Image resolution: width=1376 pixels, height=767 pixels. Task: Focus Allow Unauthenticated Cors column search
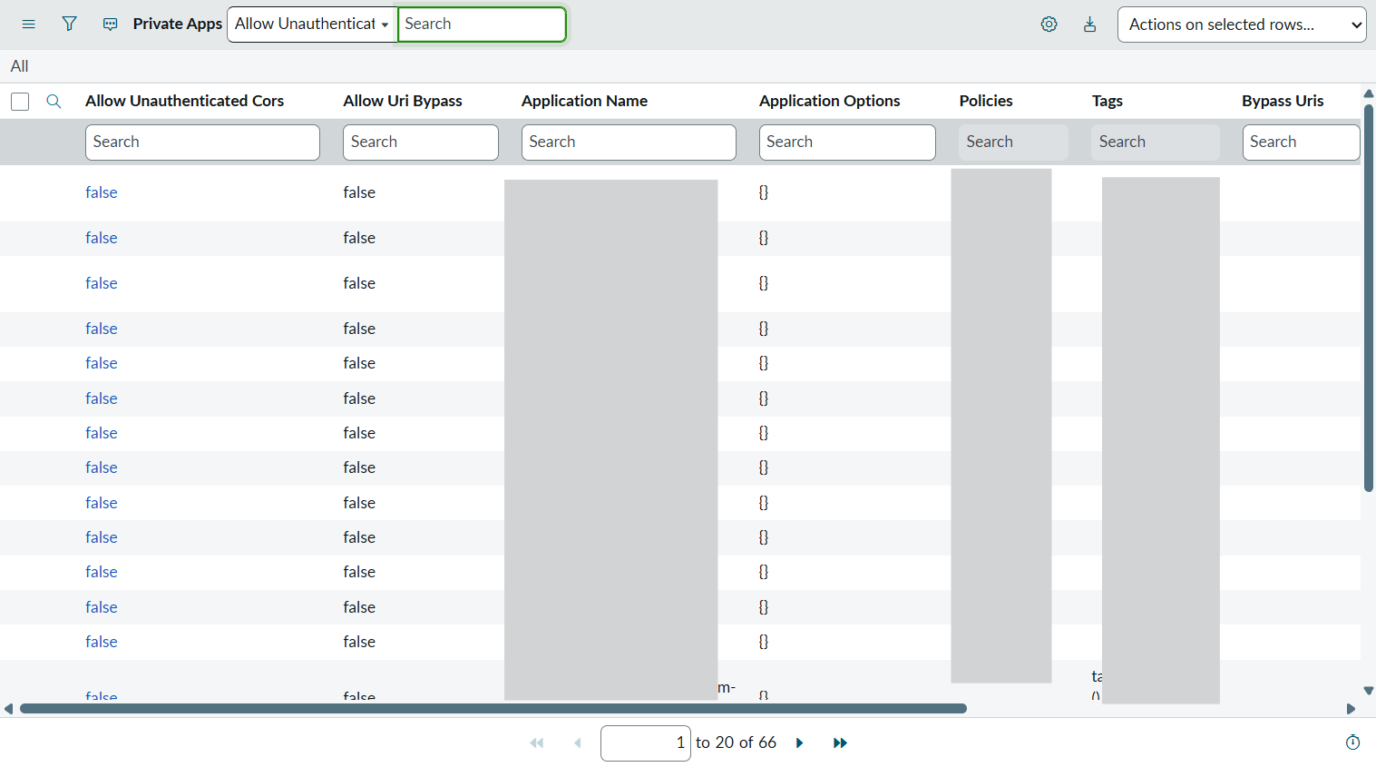pos(202,143)
